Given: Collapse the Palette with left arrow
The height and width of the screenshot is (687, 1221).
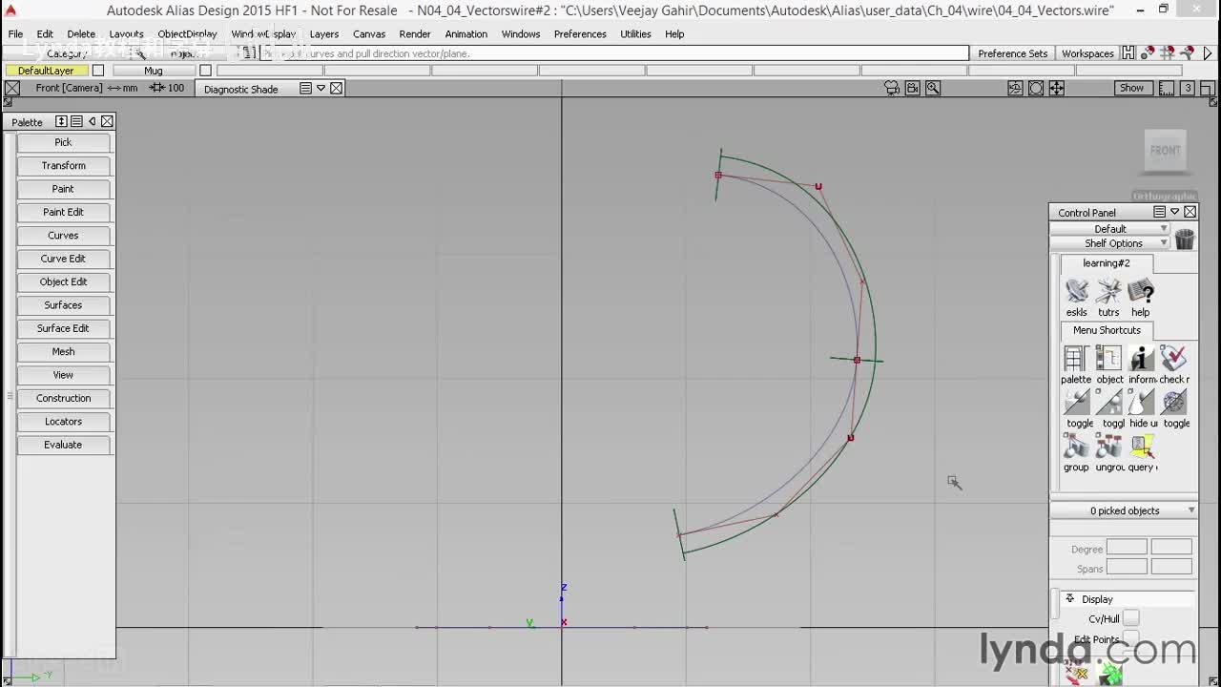Looking at the screenshot, I should click(x=92, y=121).
